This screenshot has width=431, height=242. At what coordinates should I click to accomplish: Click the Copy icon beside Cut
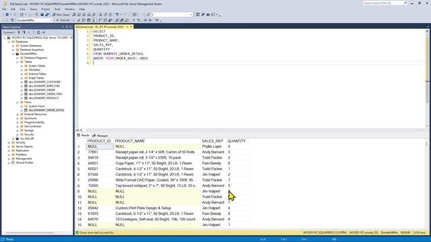point(105,15)
